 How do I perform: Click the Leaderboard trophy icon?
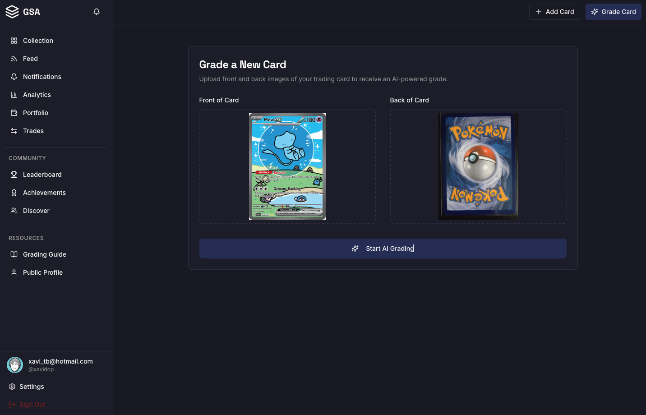14,175
